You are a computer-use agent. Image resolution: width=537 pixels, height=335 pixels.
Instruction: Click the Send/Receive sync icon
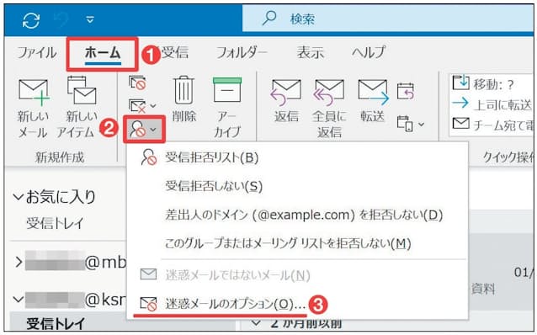pyautogui.click(x=31, y=20)
